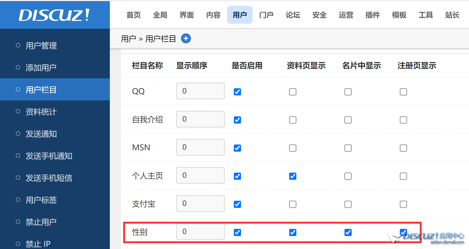The image size is (469, 249).
Task: Click the QQ display order field
Action: (200, 91)
